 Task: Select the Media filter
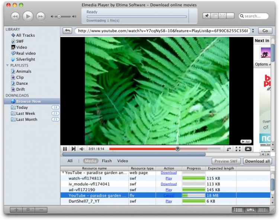click(x=90, y=161)
